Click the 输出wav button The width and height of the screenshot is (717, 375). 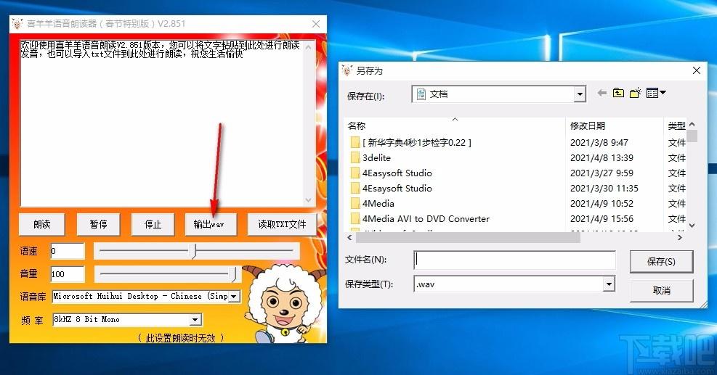[x=209, y=224]
